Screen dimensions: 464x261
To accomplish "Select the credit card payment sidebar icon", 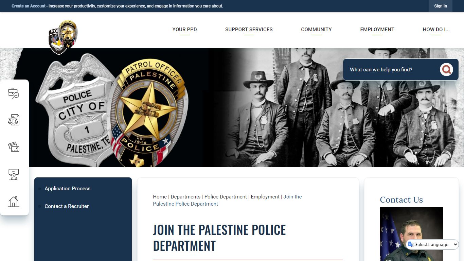I will pos(14,147).
